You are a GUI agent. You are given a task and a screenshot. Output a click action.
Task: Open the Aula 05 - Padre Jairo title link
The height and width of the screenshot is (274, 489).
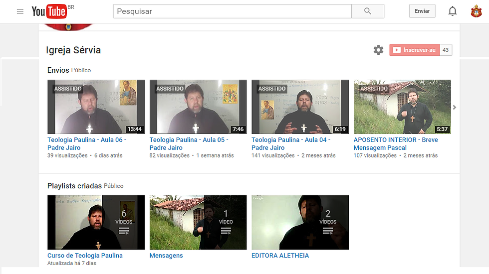tap(189, 143)
